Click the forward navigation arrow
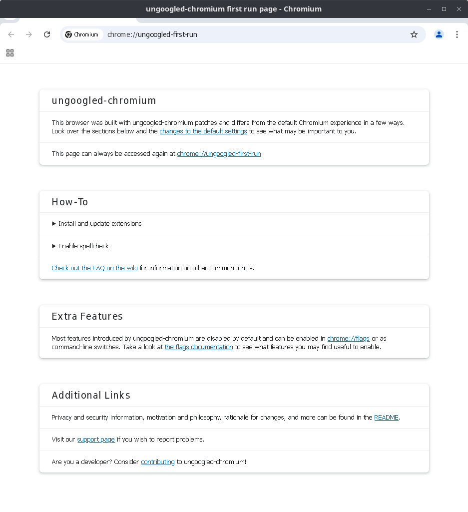The image size is (468, 512). tap(28, 34)
